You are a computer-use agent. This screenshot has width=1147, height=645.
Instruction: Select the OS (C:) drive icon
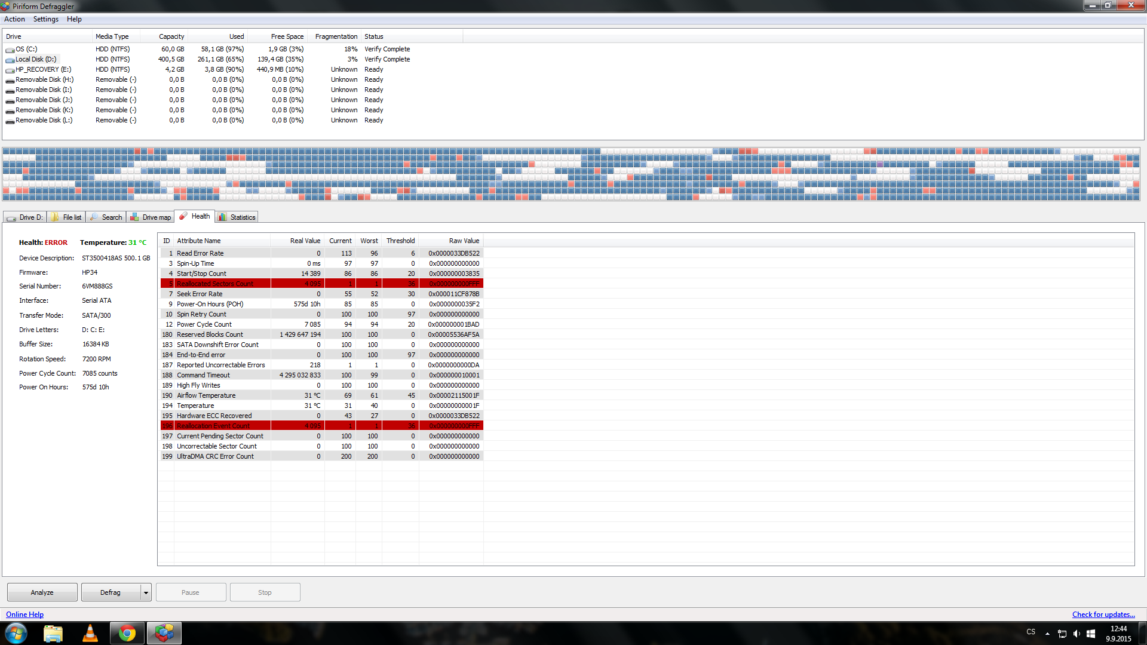10,50
